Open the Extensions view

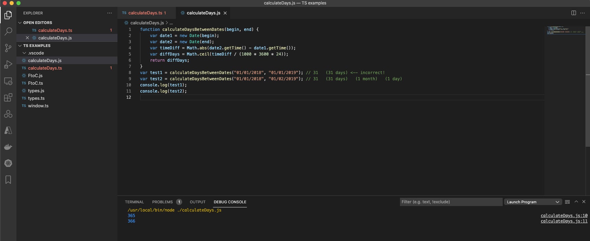pyautogui.click(x=8, y=97)
